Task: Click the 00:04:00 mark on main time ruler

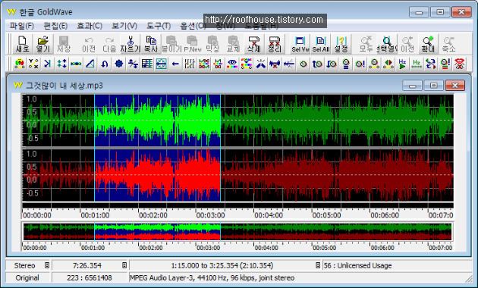Action: pyautogui.click(x=269, y=215)
